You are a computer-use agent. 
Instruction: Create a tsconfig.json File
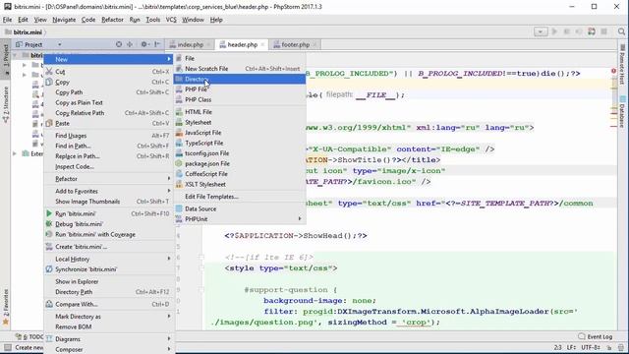coord(240,153)
